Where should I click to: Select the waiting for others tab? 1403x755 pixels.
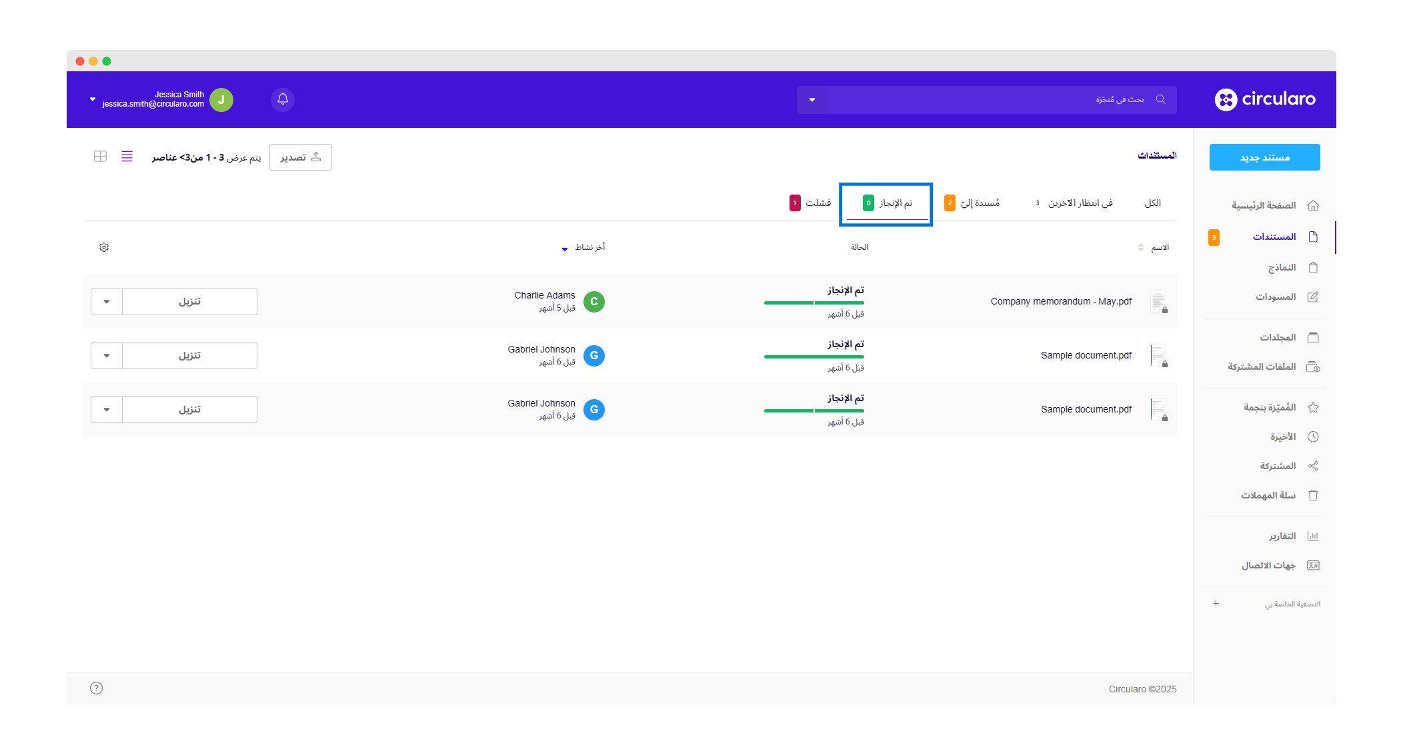tap(1074, 203)
